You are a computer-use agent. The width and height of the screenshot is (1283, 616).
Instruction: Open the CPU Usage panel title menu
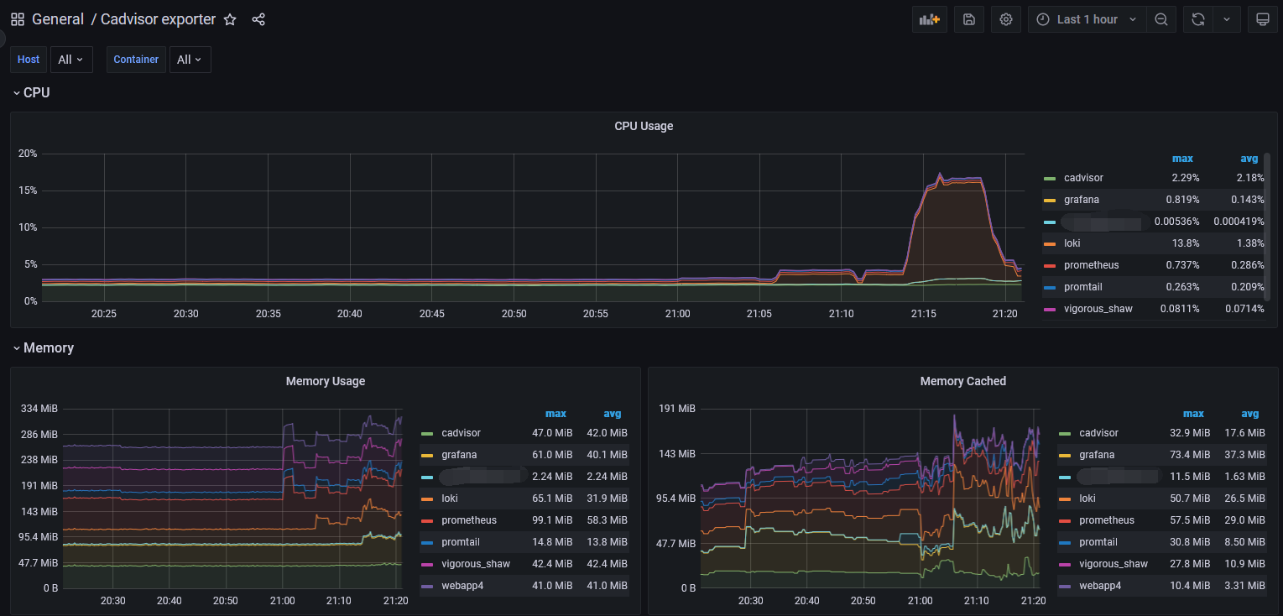(x=644, y=126)
